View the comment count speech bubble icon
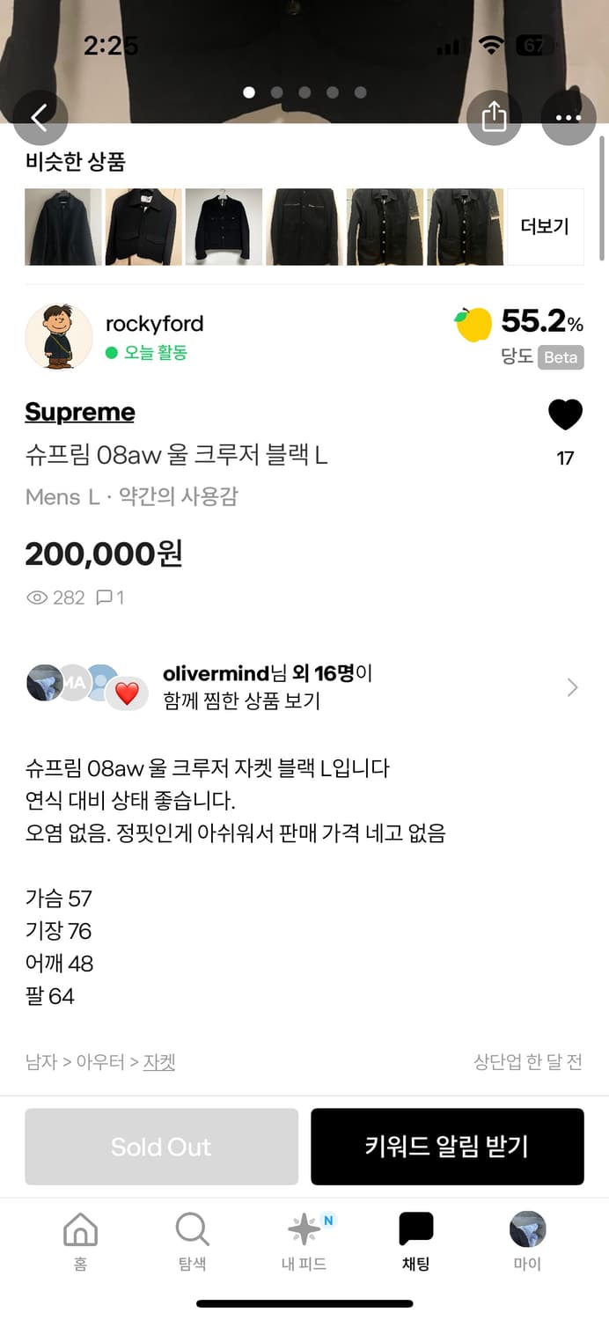 pos(105,598)
